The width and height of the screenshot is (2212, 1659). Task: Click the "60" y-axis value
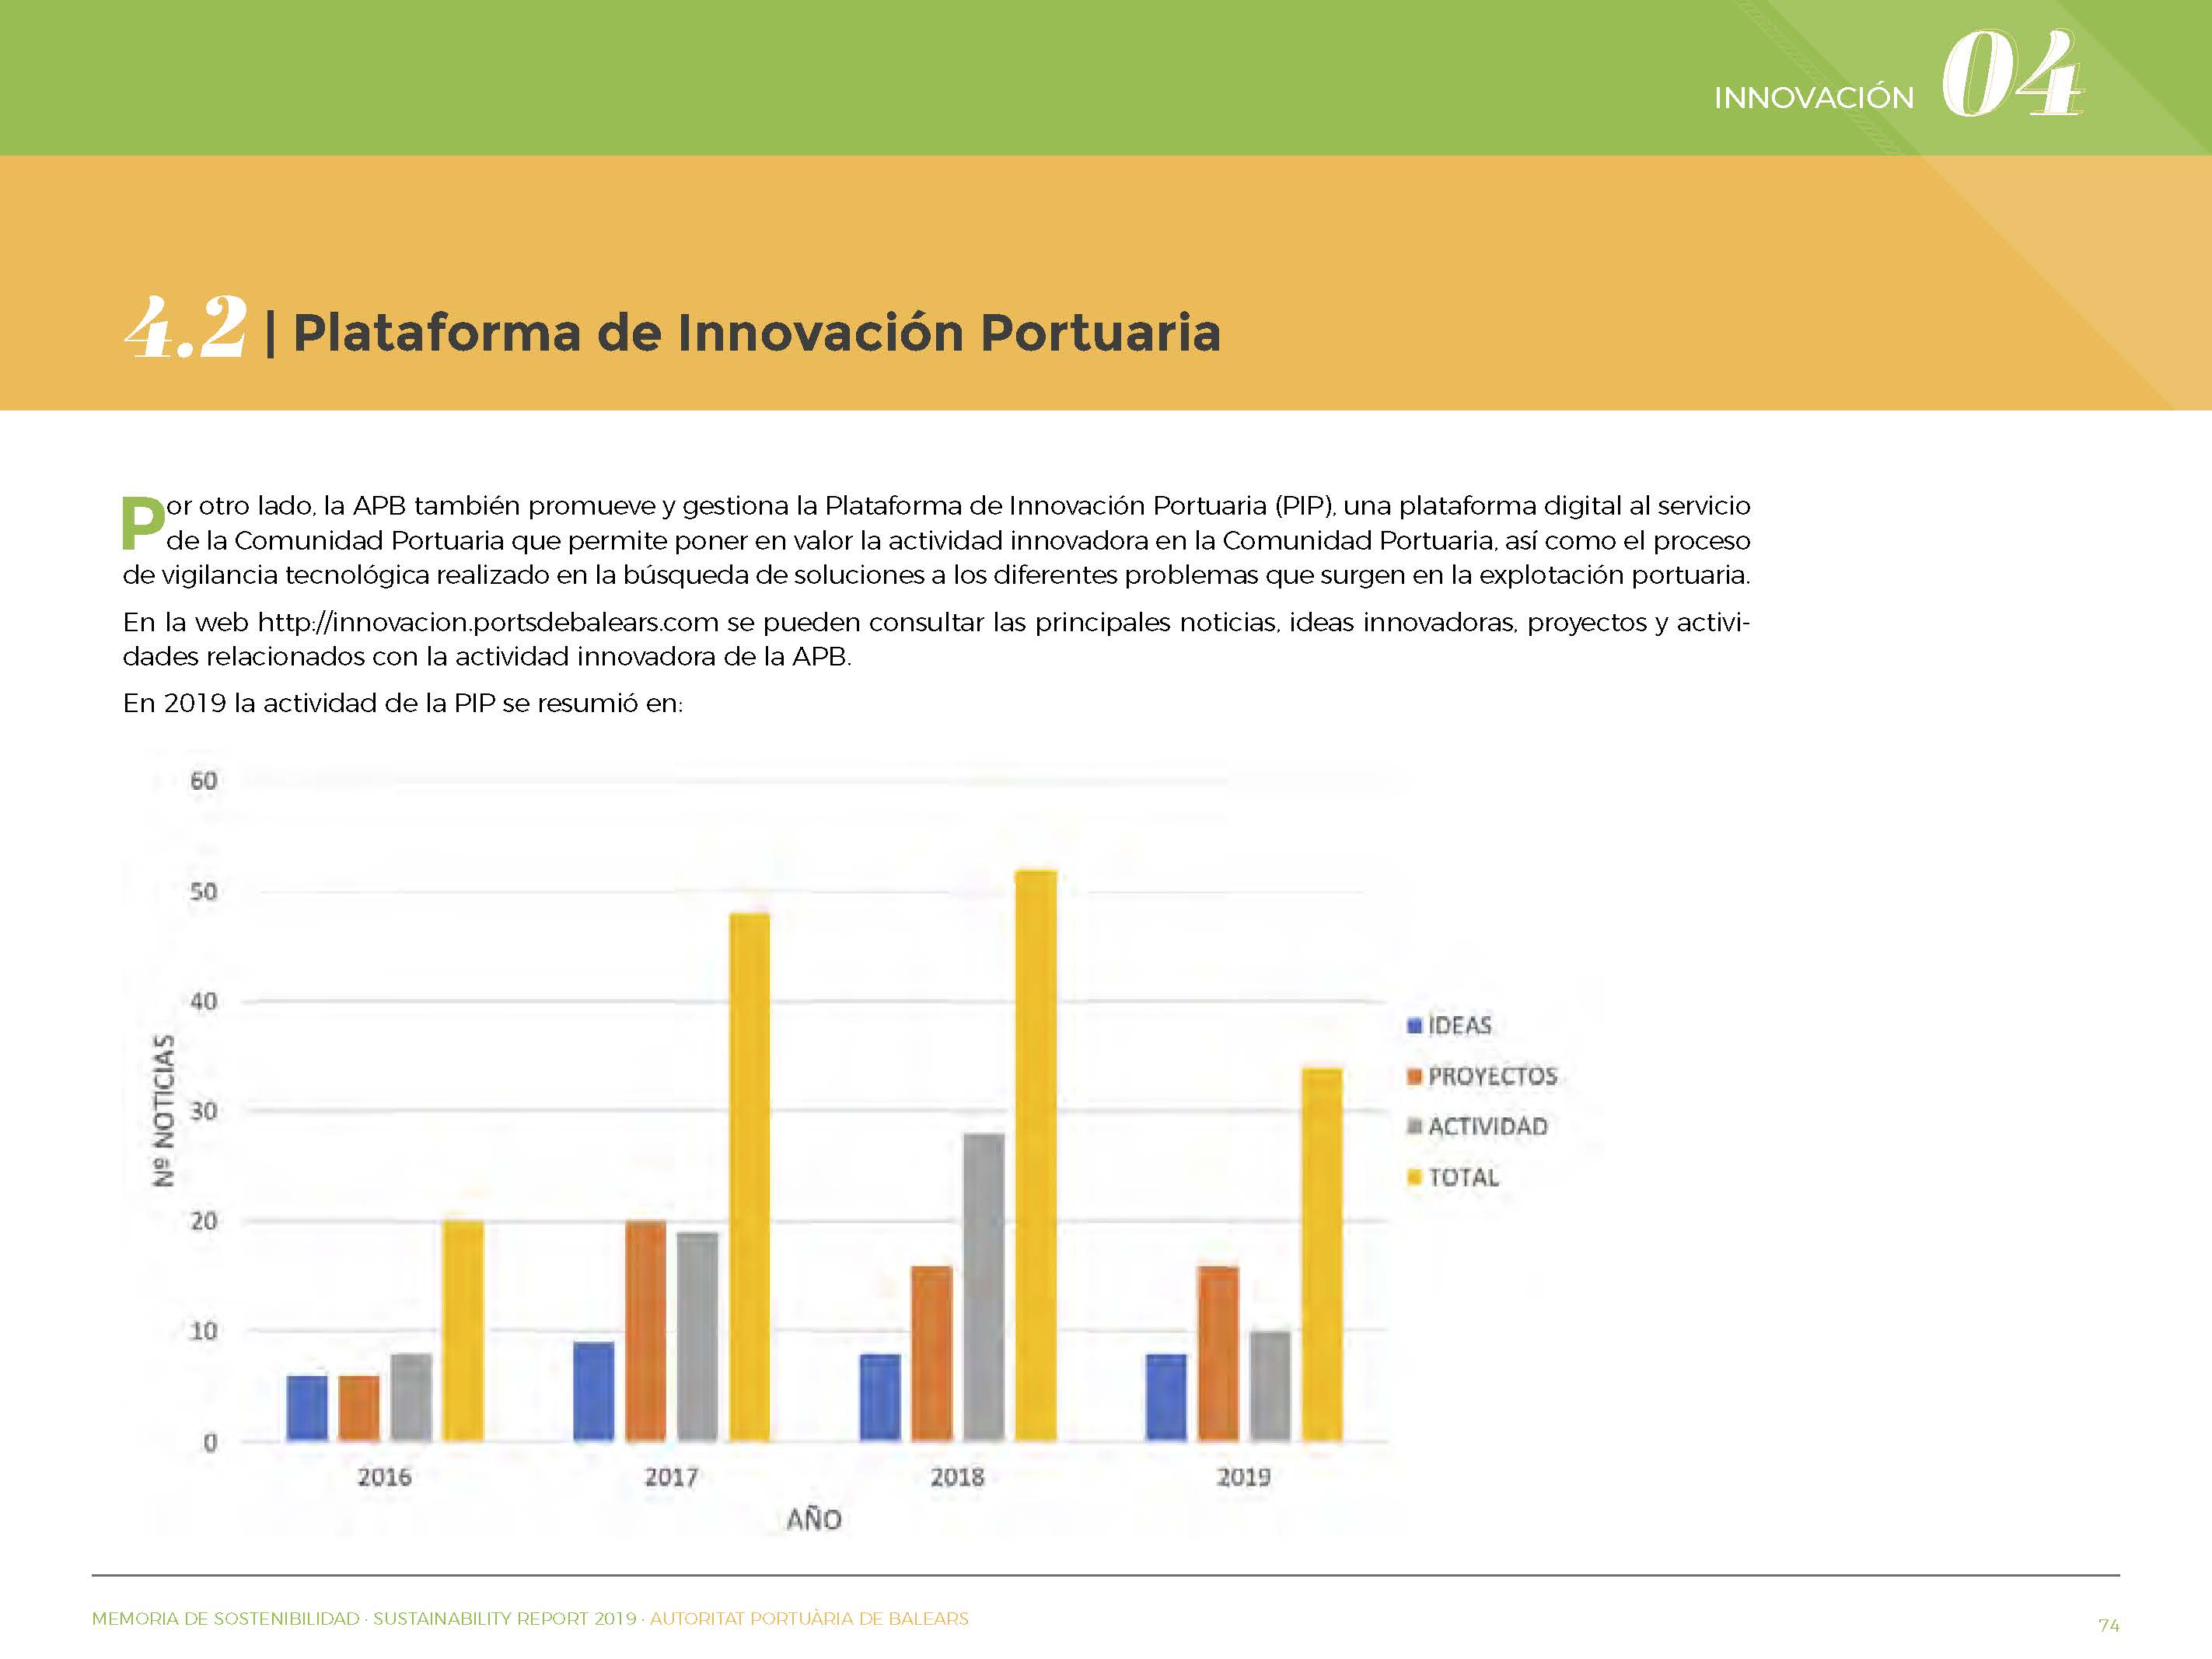[x=204, y=781]
